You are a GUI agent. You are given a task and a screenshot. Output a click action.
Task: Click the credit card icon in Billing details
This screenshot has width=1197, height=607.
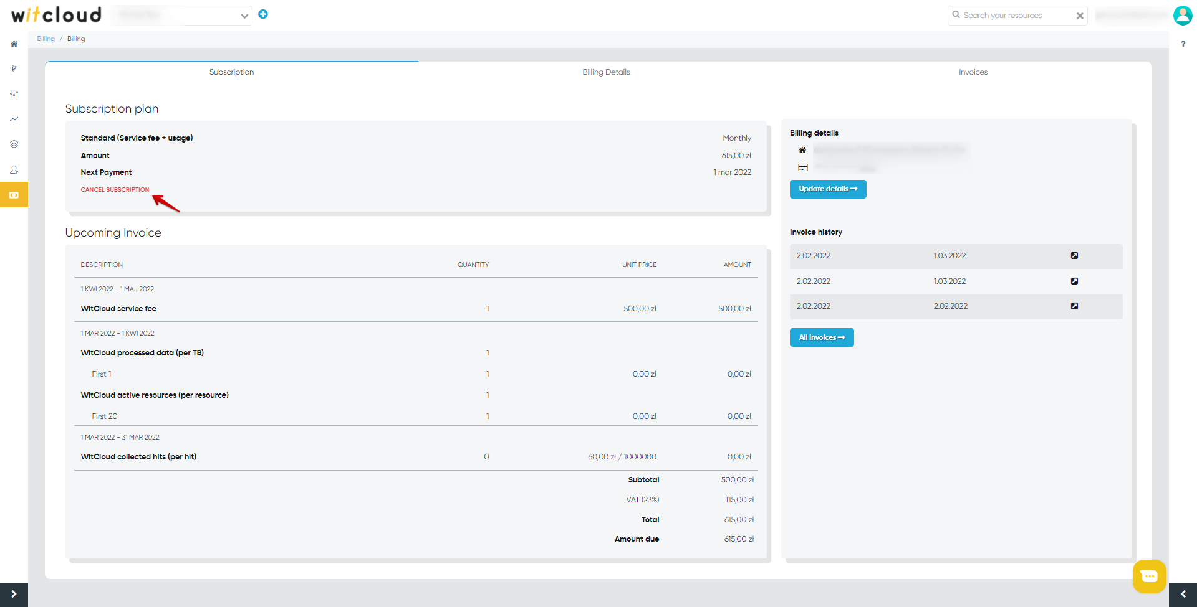point(803,167)
